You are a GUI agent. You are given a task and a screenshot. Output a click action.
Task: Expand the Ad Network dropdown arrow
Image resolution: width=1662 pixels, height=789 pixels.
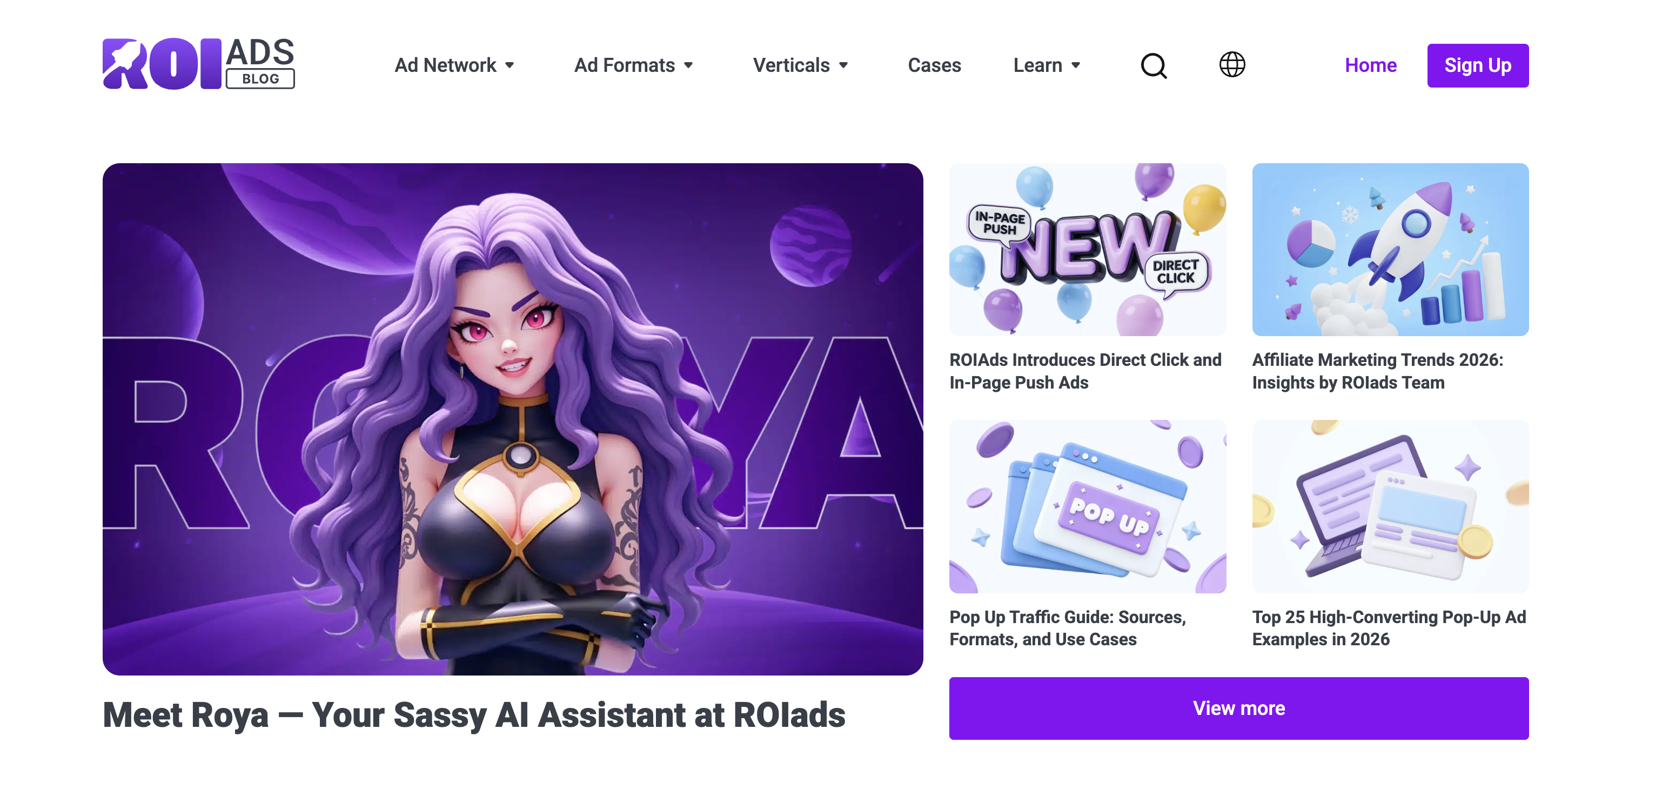coord(510,65)
